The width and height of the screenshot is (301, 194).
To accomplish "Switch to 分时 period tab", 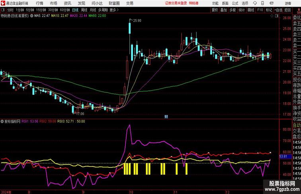I will (x=10, y=10).
